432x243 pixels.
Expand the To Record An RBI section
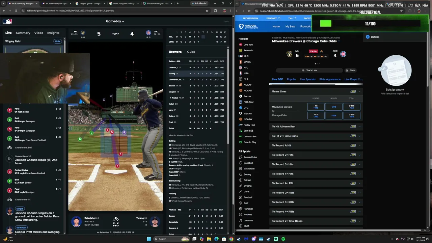[316, 183]
